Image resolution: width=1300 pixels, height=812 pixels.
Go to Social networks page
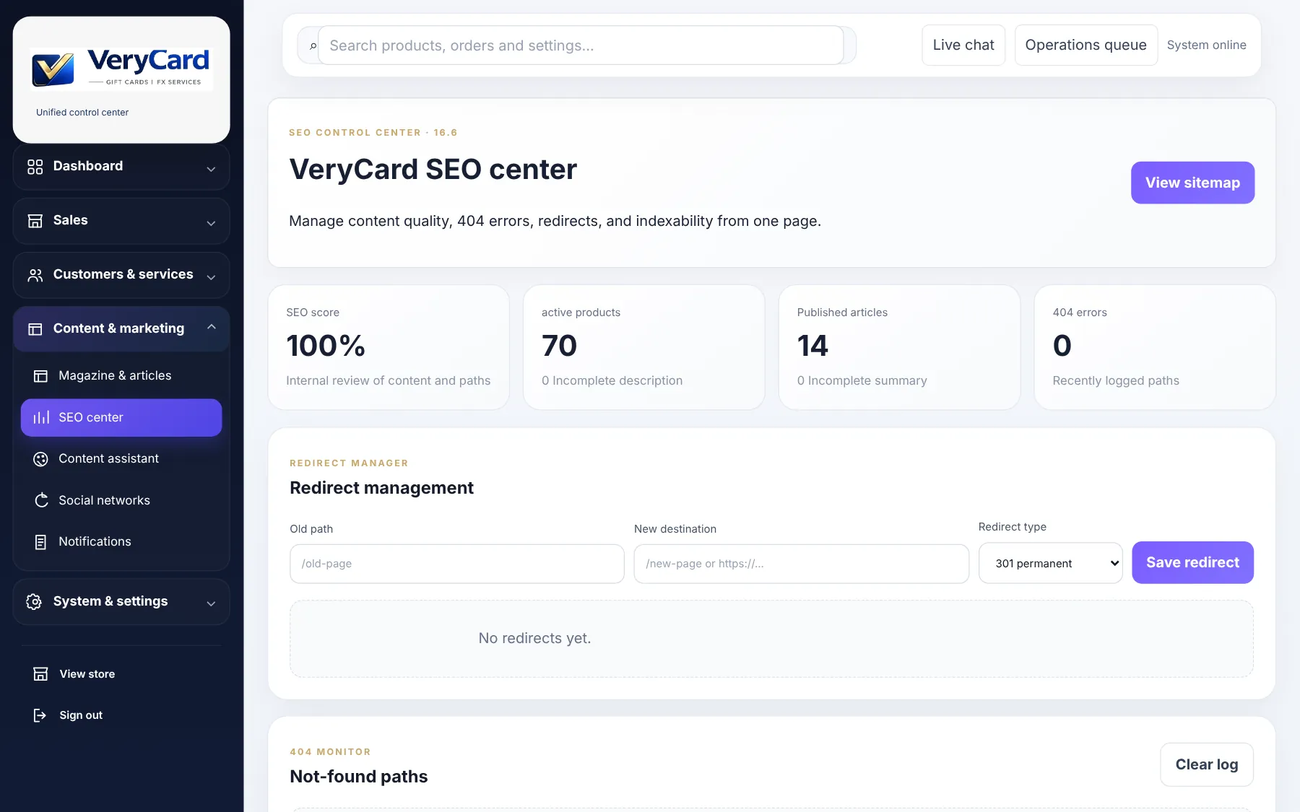(121, 500)
